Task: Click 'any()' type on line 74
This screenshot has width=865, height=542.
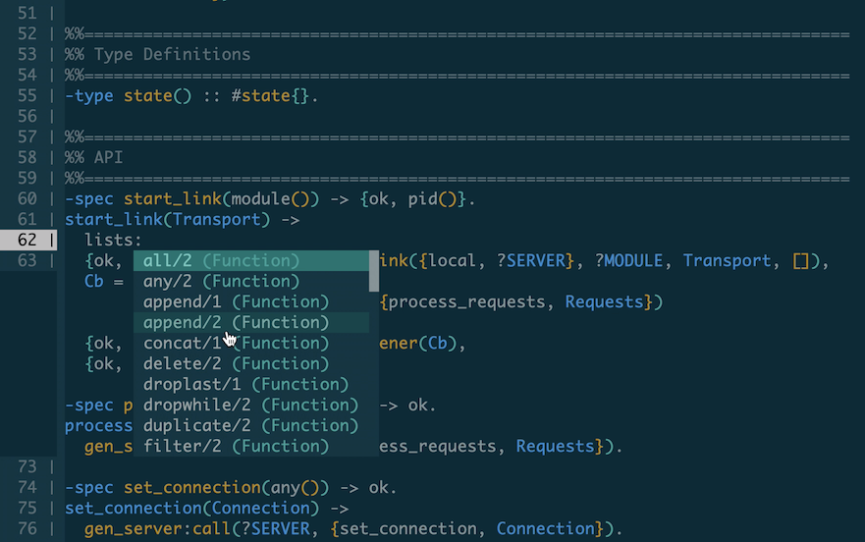Action: click(296, 488)
